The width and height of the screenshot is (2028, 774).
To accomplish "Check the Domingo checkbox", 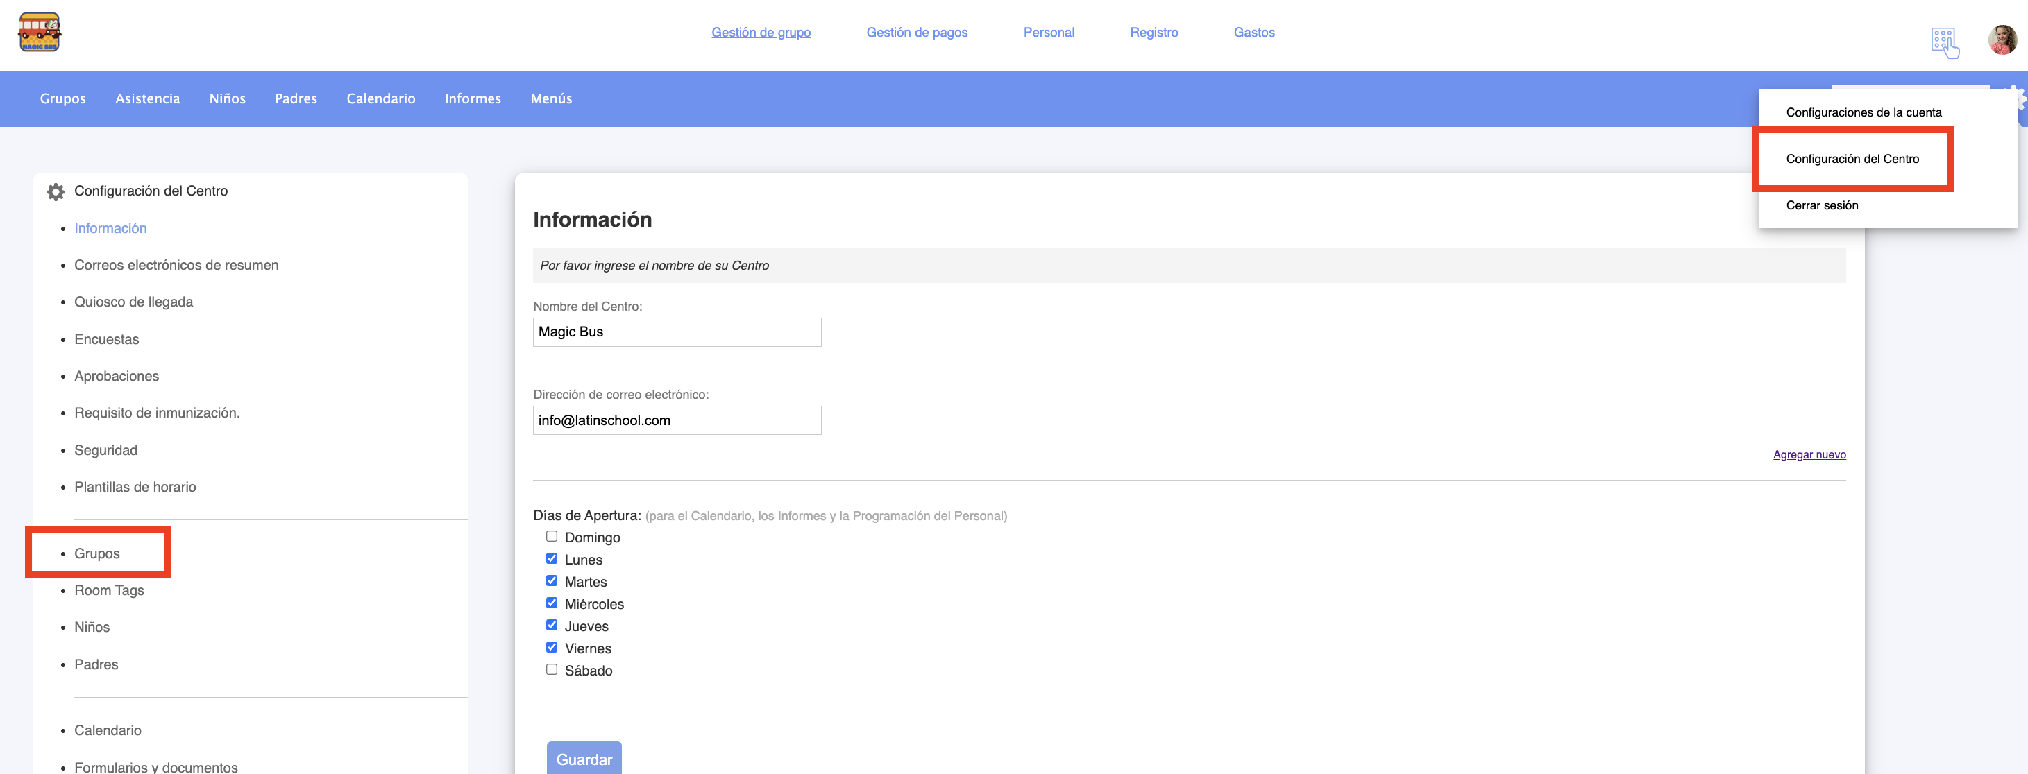I will (551, 536).
